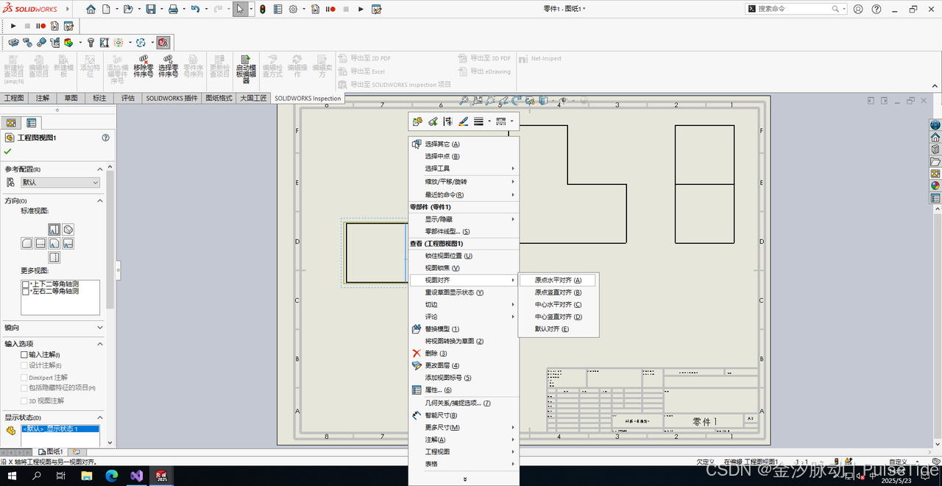Image resolution: width=942 pixels, height=486 pixels.
Task: Choose 属性... (6) in context menu
Action: click(x=464, y=390)
